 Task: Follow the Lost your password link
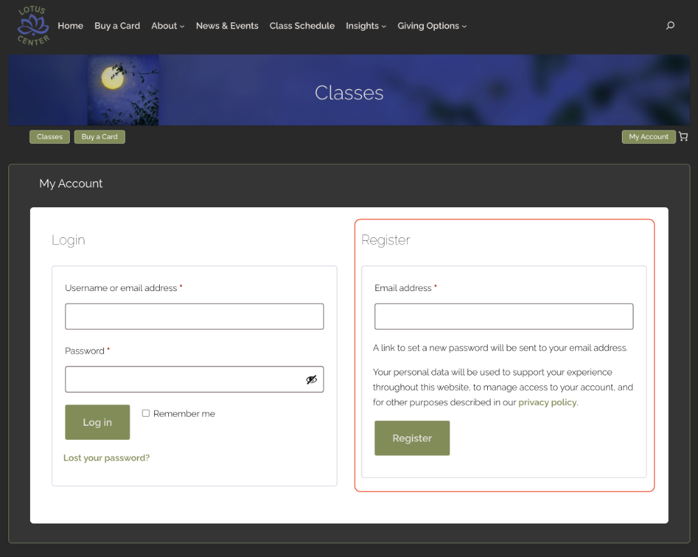[106, 458]
